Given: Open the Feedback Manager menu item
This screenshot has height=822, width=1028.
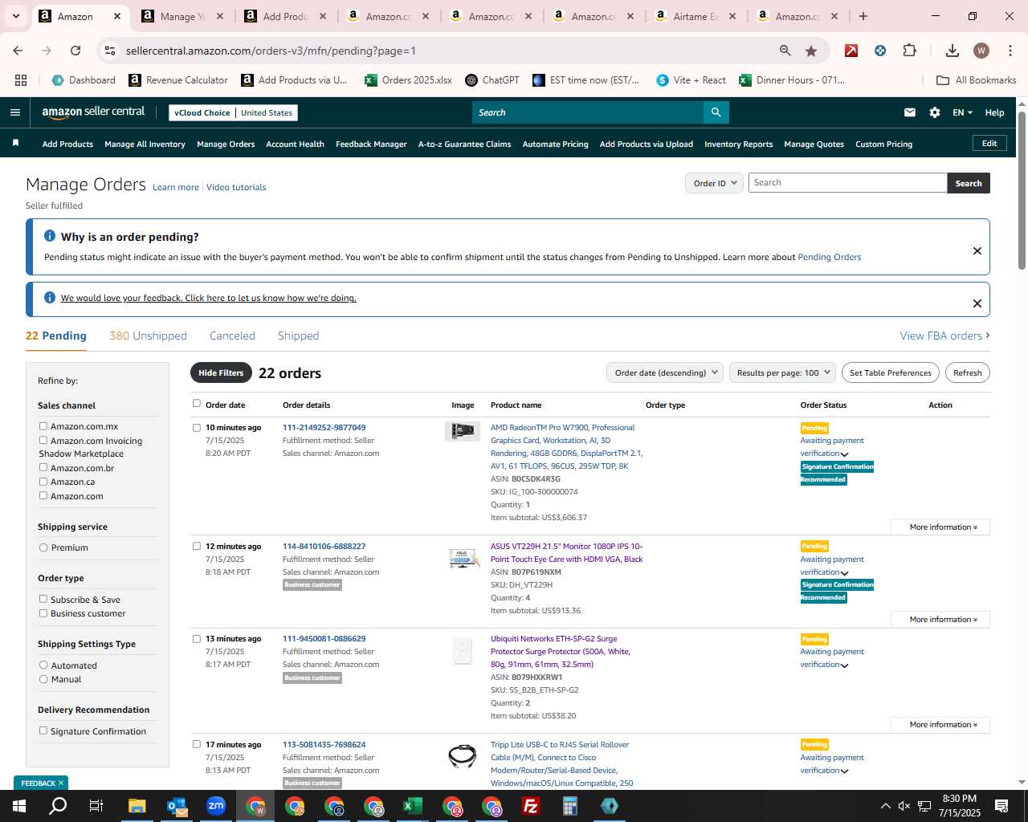Looking at the screenshot, I should pyautogui.click(x=371, y=144).
